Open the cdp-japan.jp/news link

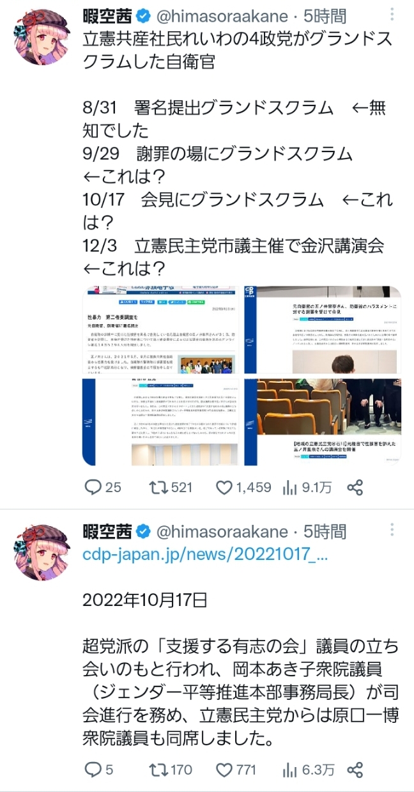click(x=205, y=555)
